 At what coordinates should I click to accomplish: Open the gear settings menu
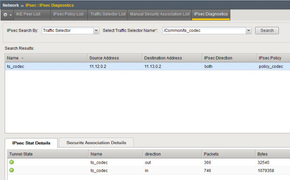[x=7, y=14]
